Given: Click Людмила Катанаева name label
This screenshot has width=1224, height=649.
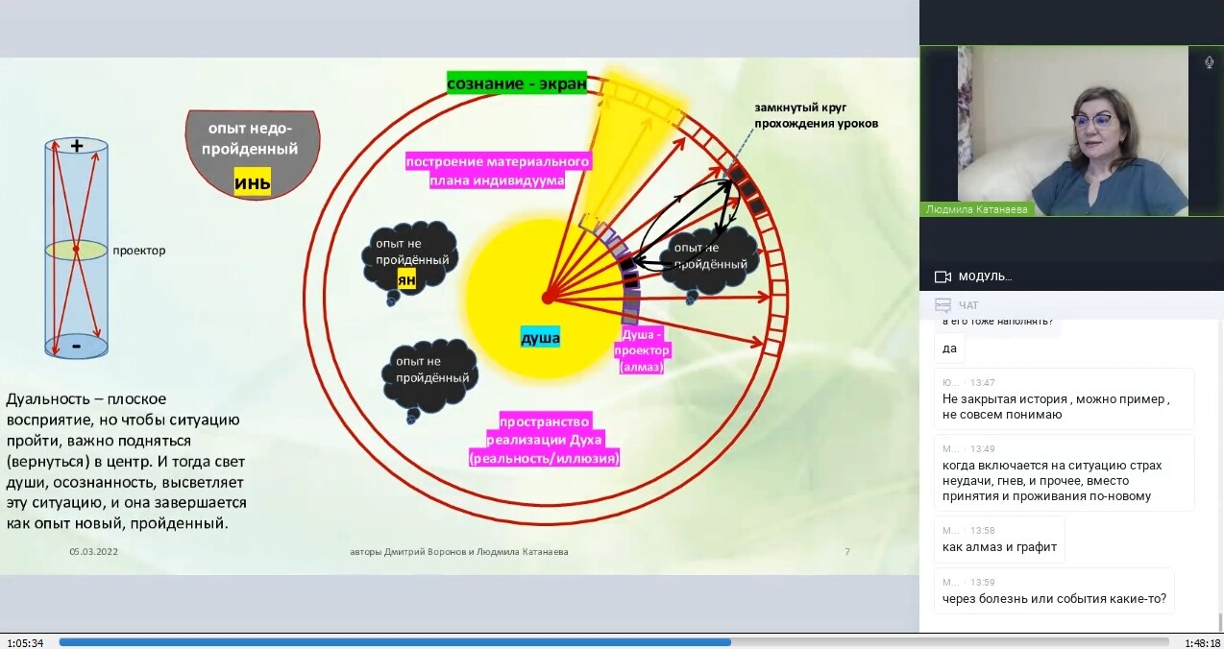Looking at the screenshot, I should click(x=977, y=209).
